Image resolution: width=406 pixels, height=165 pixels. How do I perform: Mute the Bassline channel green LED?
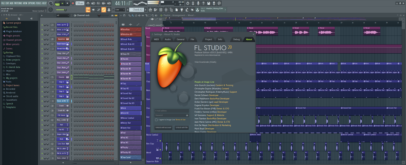pos(42,39)
